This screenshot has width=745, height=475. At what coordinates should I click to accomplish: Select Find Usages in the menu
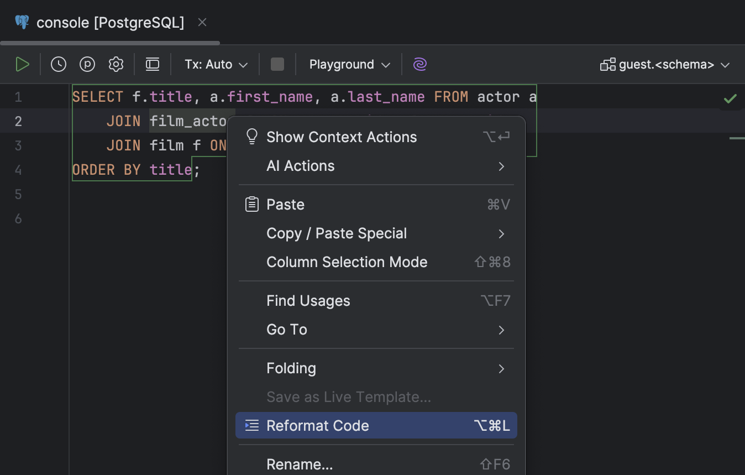pos(308,301)
